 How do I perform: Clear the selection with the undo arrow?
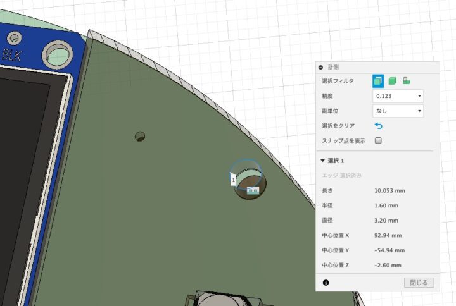point(379,126)
